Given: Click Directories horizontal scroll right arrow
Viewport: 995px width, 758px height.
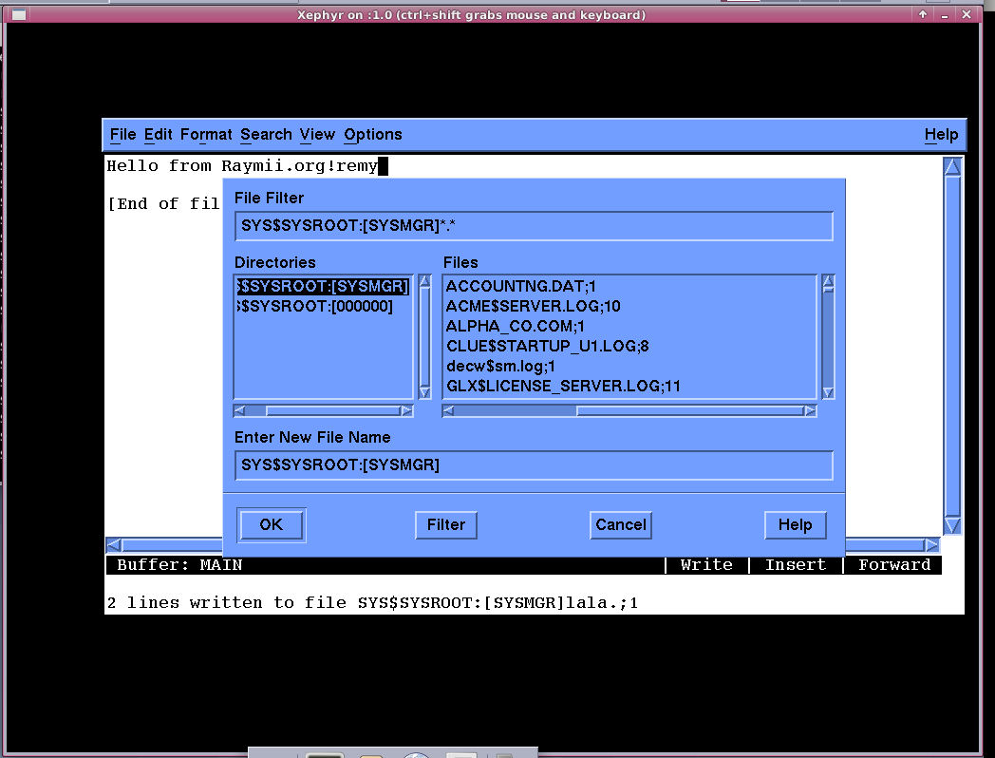Looking at the screenshot, I should 406,411.
